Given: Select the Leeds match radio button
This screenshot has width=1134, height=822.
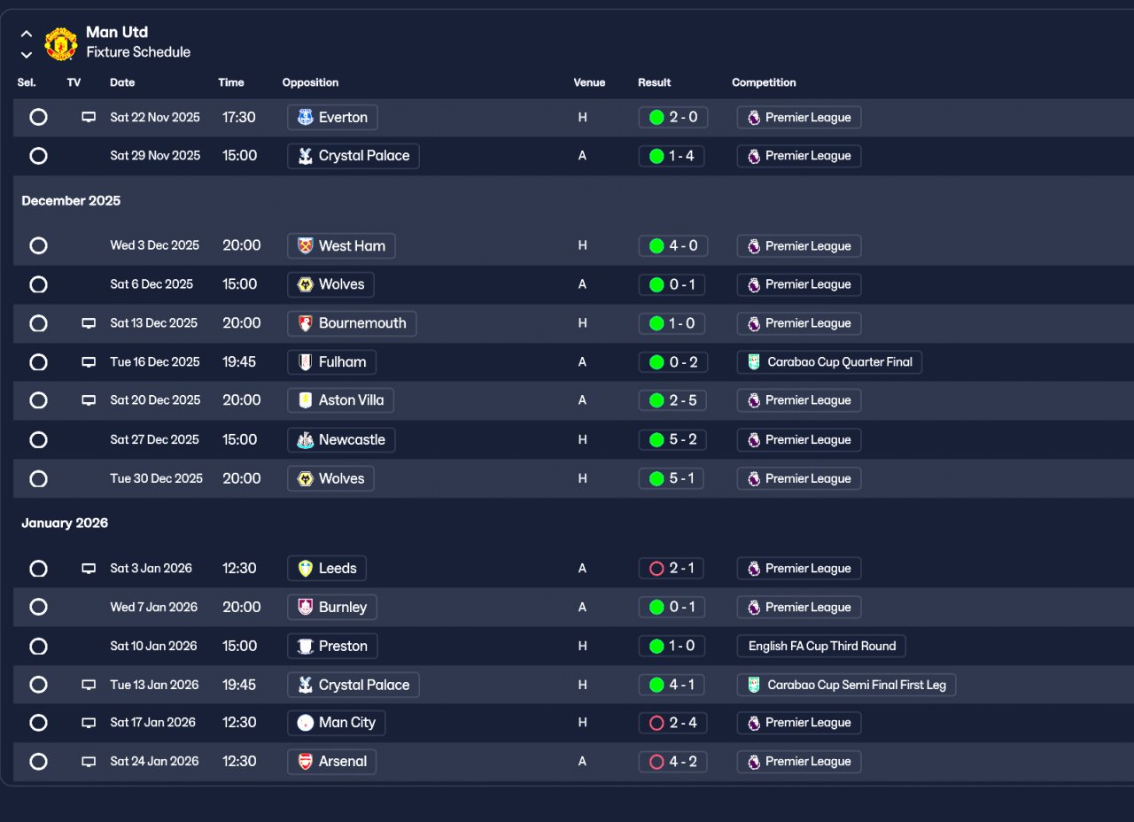Looking at the screenshot, I should coord(38,569).
